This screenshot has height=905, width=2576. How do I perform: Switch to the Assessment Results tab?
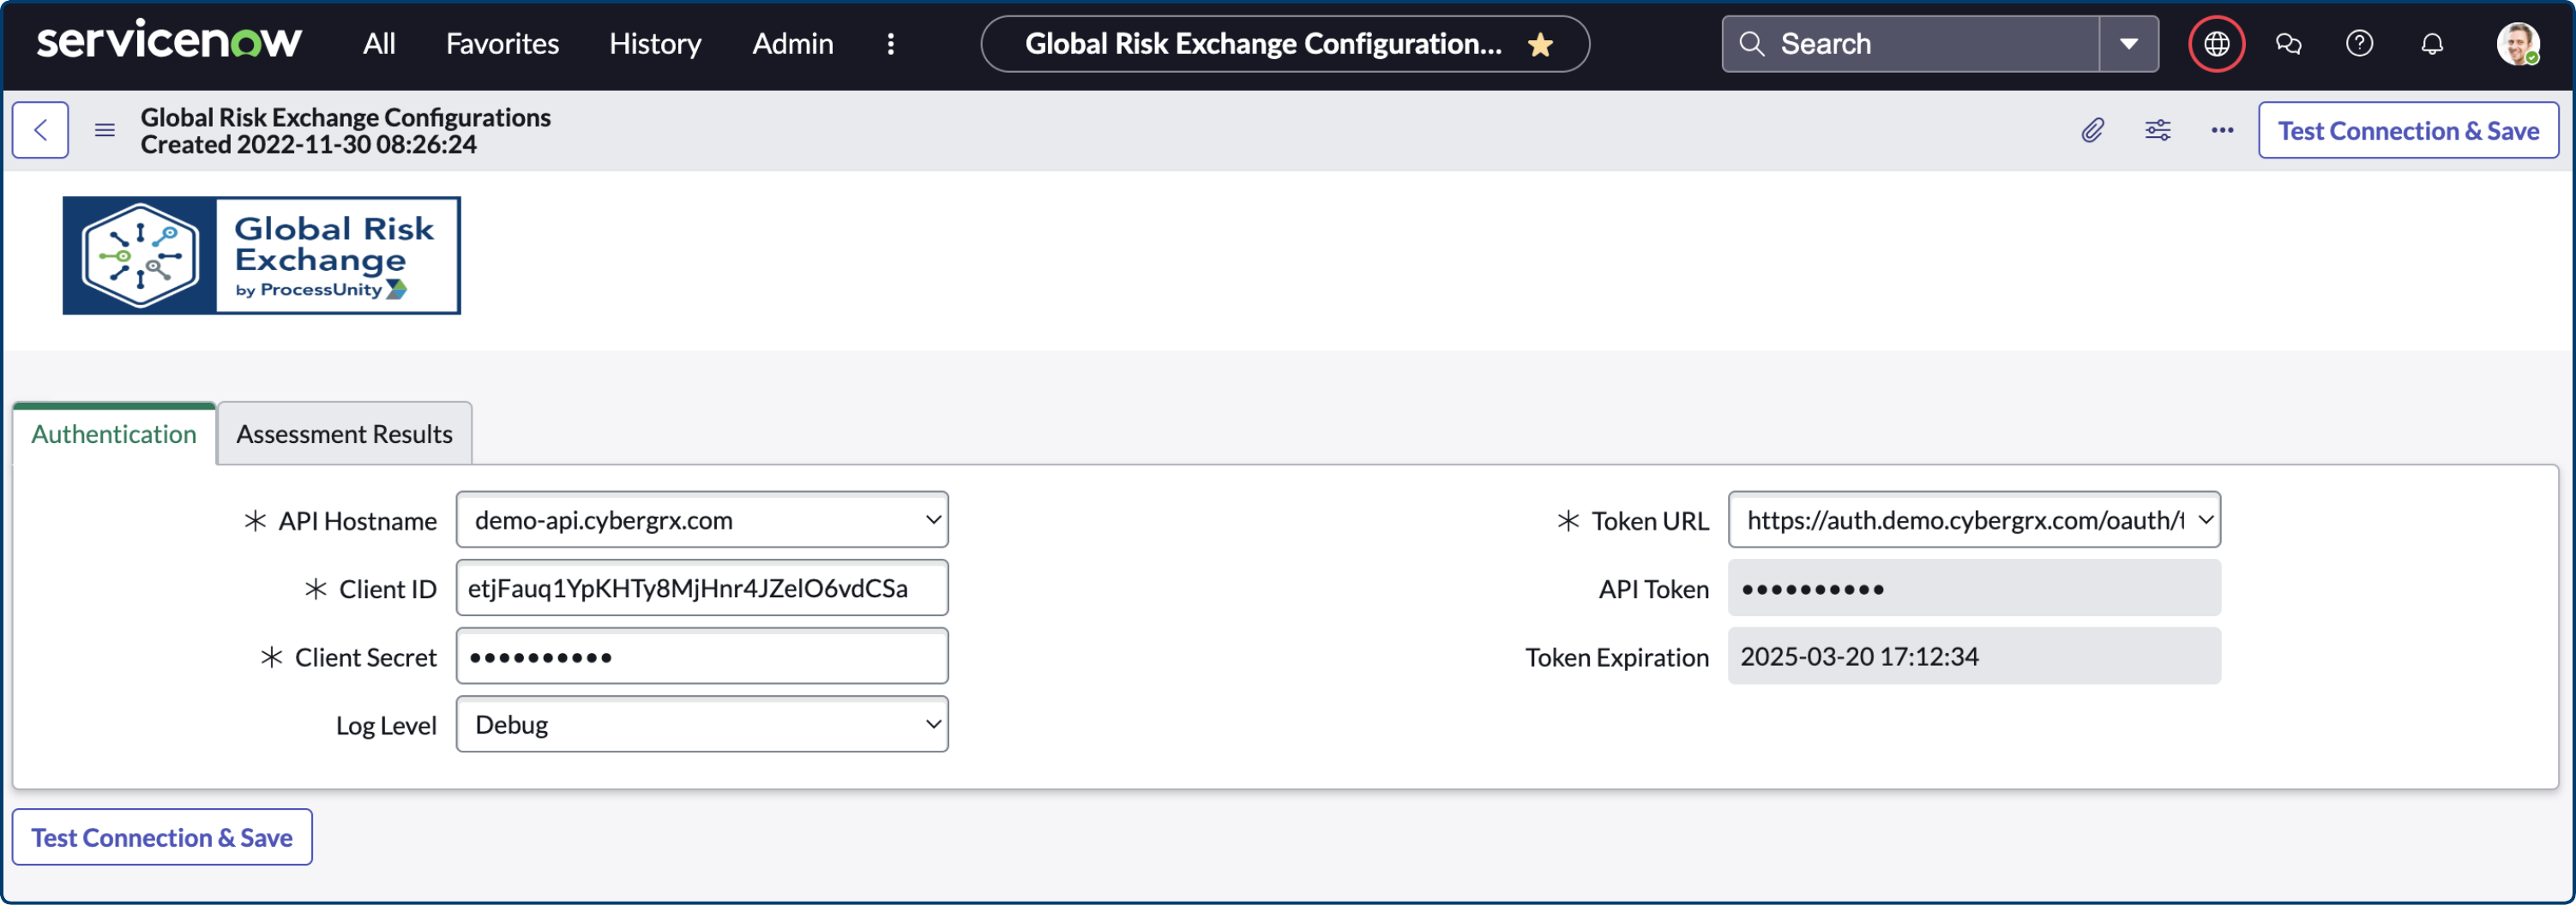(344, 434)
